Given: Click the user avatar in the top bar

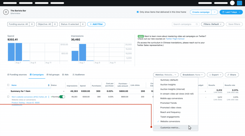Looking at the screenshot, I should tap(232, 3).
